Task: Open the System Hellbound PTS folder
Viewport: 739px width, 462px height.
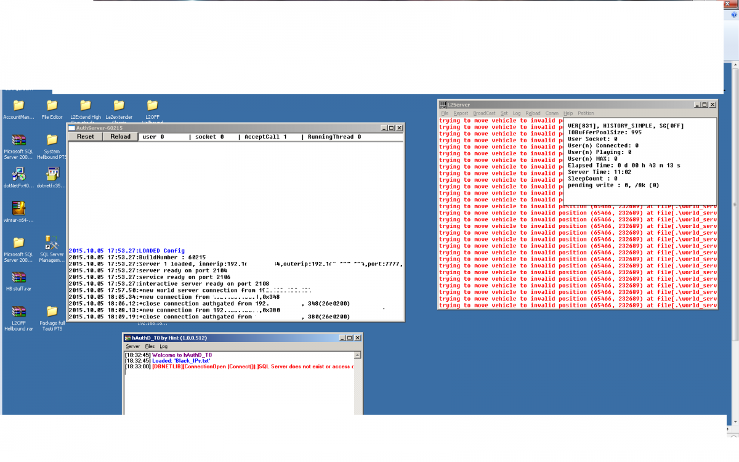Action: pos(52,140)
